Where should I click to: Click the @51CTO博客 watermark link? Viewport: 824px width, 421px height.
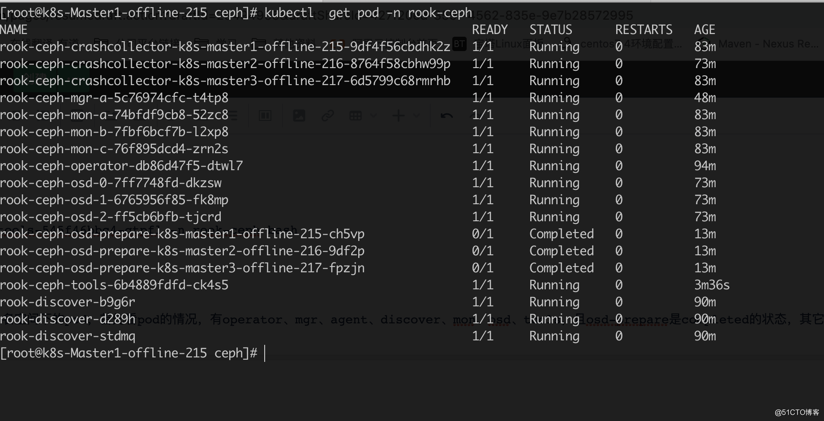(797, 412)
